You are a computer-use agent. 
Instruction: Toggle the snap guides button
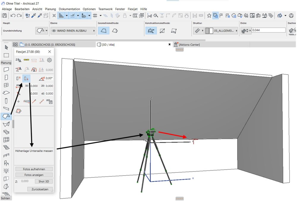pyautogui.click(x=72, y=15)
